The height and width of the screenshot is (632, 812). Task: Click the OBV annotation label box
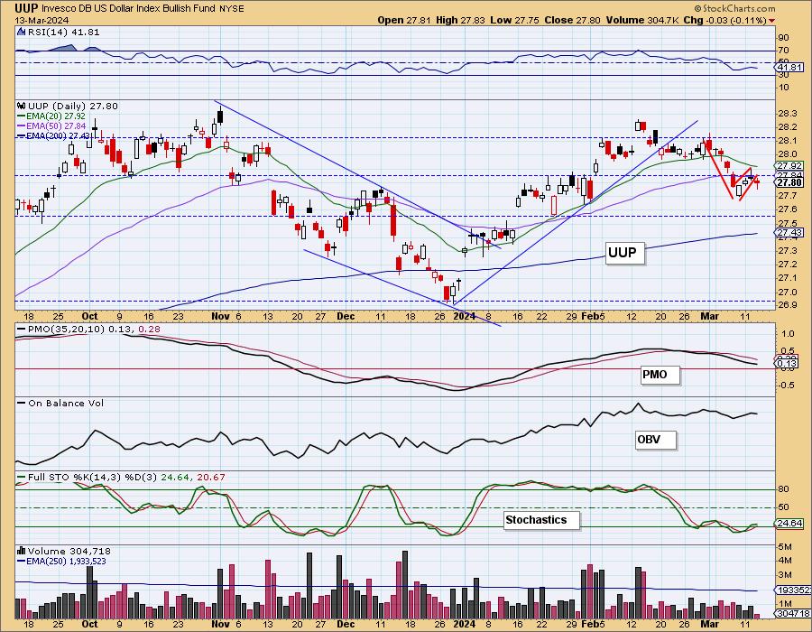(x=655, y=440)
